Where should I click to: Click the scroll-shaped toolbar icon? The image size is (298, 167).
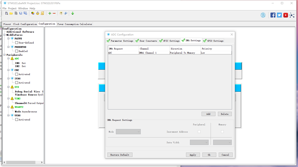coord(42,13)
